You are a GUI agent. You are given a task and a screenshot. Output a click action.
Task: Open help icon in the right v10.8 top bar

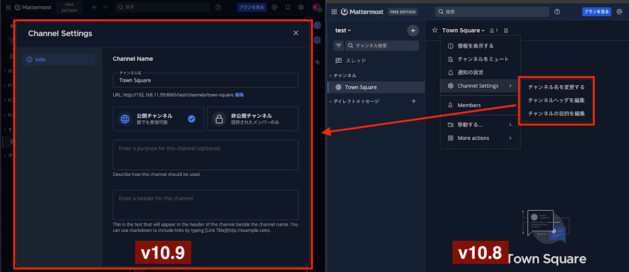[557, 12]
